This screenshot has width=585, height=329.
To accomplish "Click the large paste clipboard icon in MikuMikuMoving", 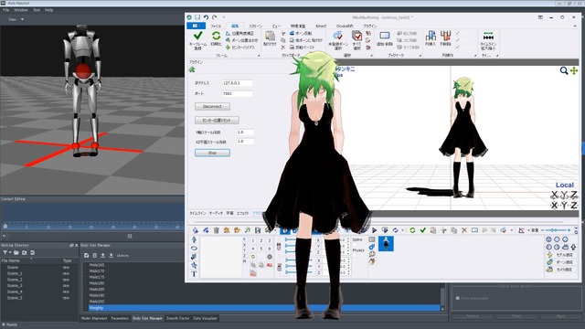I will (270, 37).
